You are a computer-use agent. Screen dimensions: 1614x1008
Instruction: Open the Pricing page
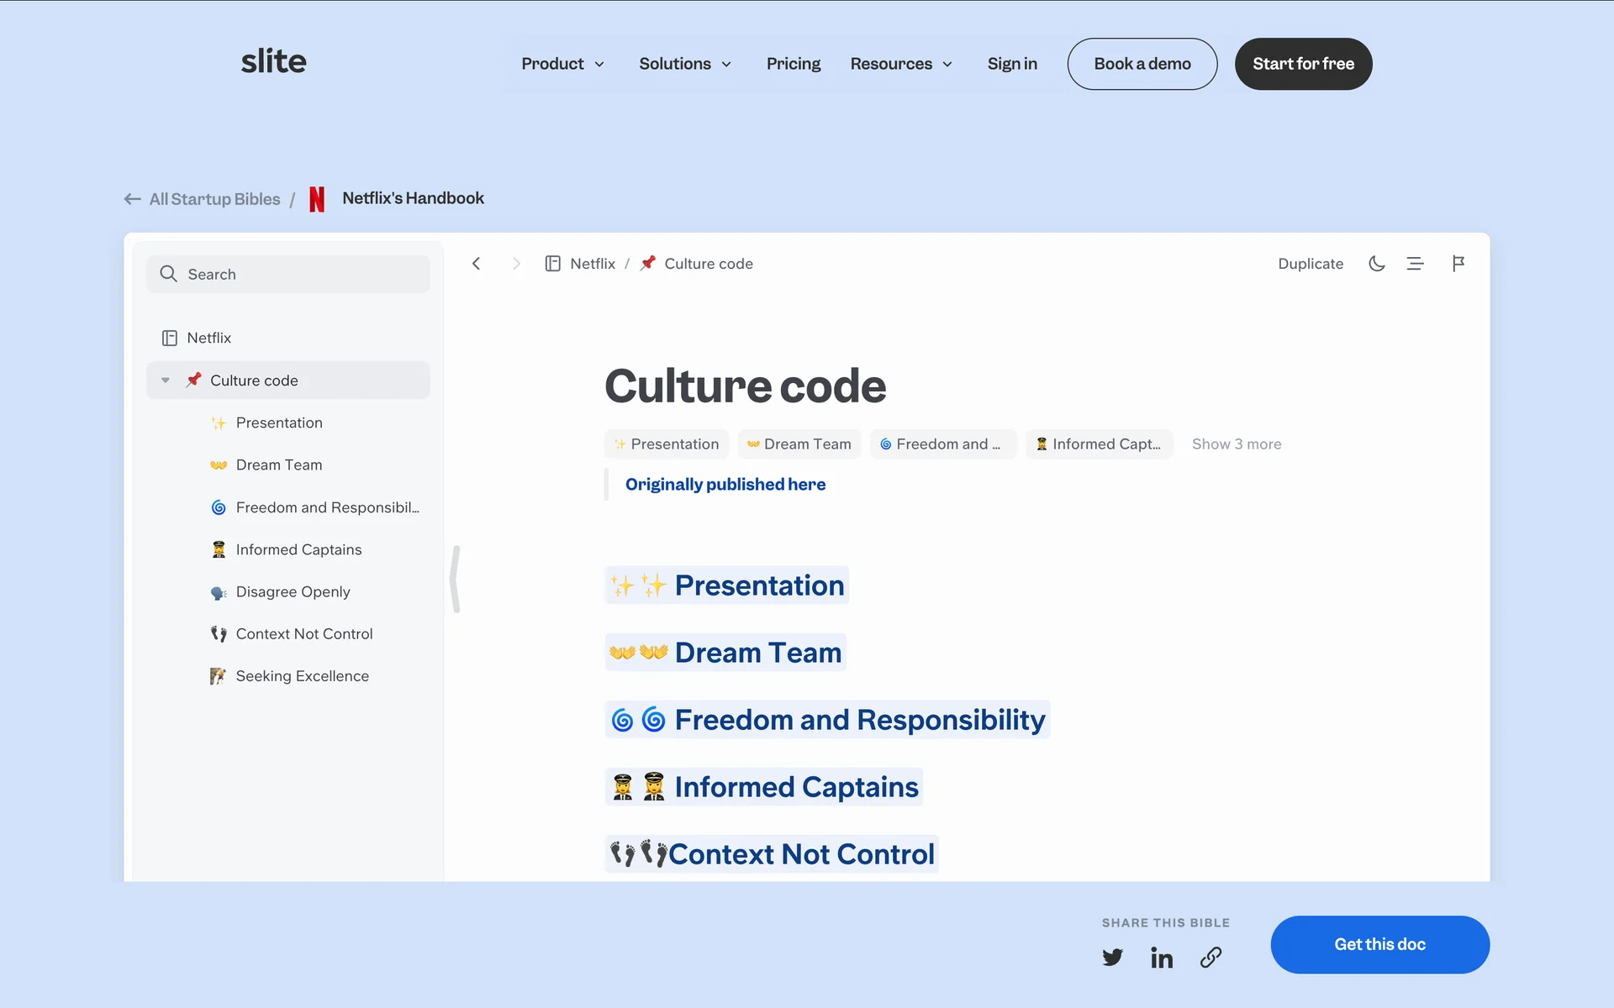[793, 64]
